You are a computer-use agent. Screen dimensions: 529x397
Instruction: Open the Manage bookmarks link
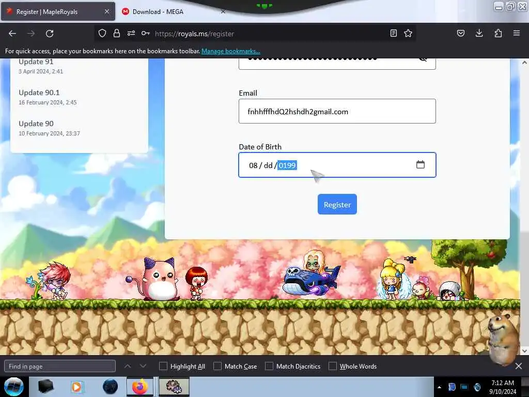(231, 51)
